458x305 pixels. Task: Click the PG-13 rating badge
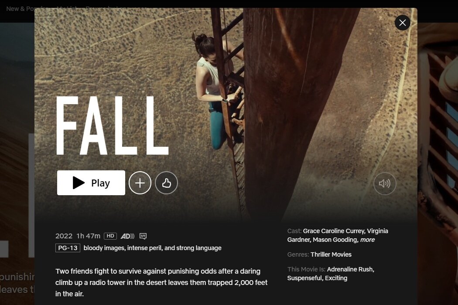click(x=68, y=248)
